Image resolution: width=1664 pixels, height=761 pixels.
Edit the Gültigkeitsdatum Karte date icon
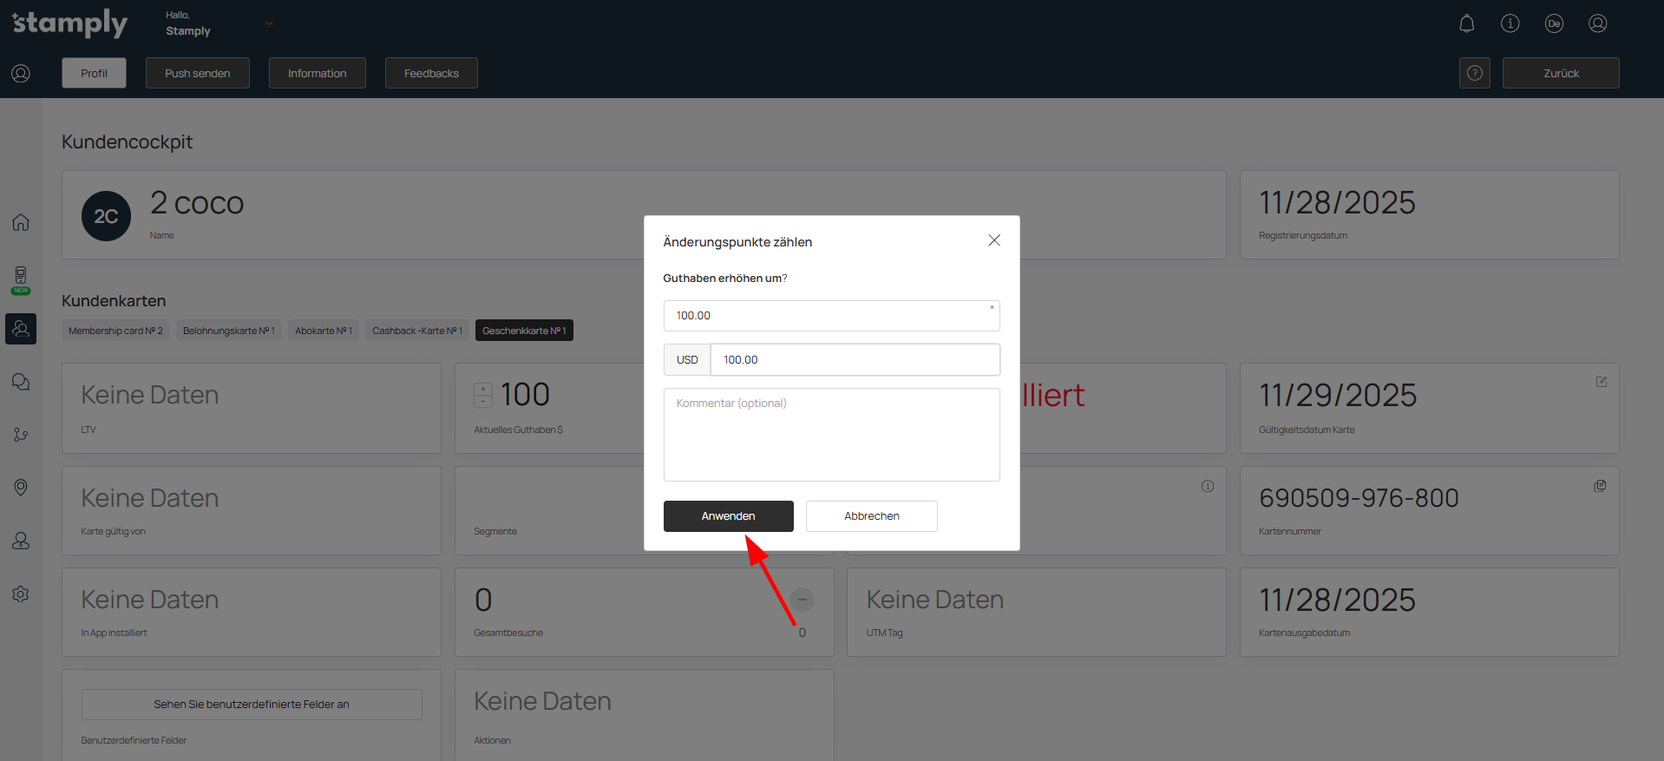(1601, 382)
